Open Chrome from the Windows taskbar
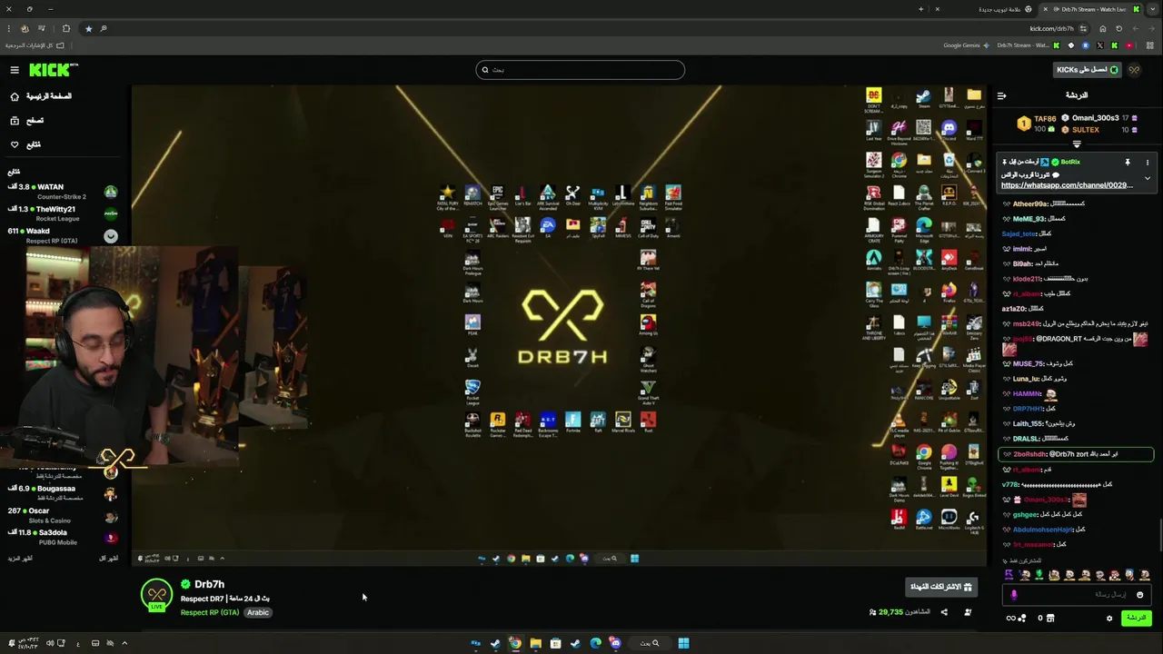The width and height of the screenshot is (1163, 654). 515,643
